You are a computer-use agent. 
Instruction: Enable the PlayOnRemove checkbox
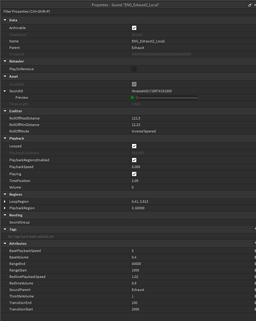[134, 69]
